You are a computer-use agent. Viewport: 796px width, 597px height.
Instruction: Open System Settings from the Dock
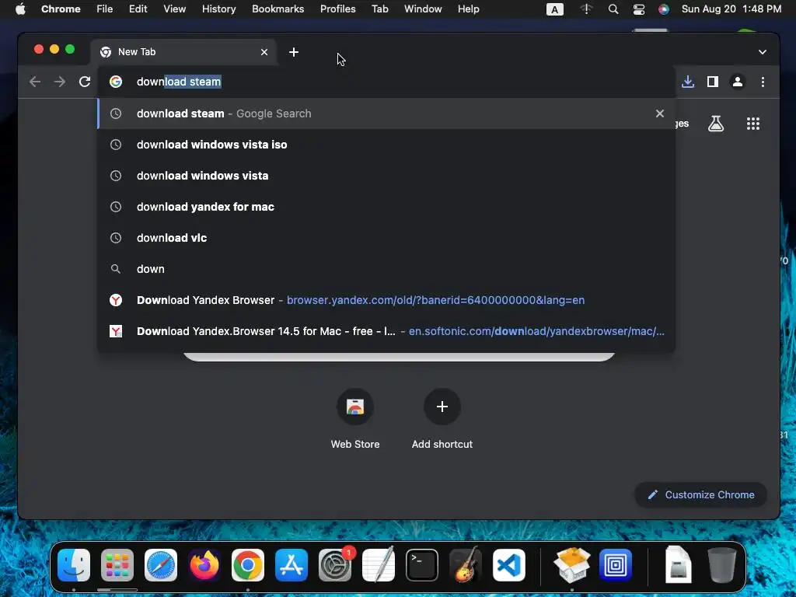tap(335, 565)
